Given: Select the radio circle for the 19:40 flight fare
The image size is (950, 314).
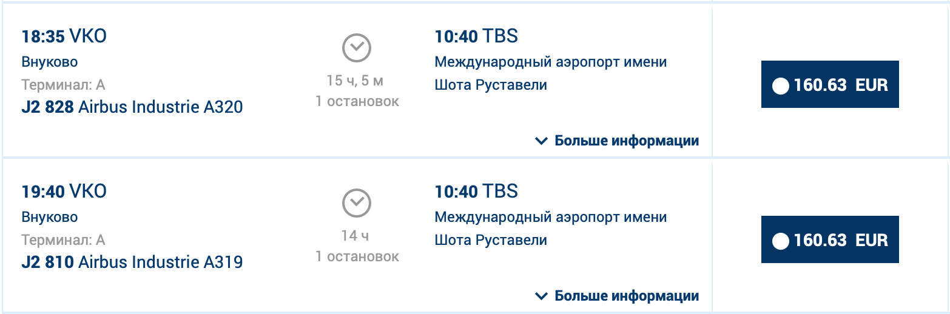Looking at the screenshot, I should coord(781,241).
